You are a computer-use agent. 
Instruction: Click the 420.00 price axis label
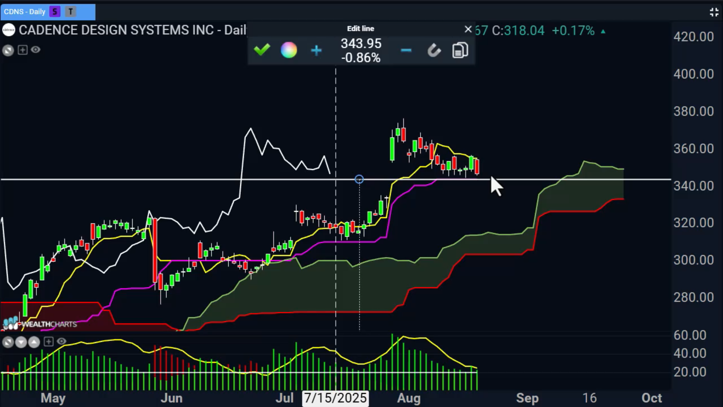pos(694,37)
